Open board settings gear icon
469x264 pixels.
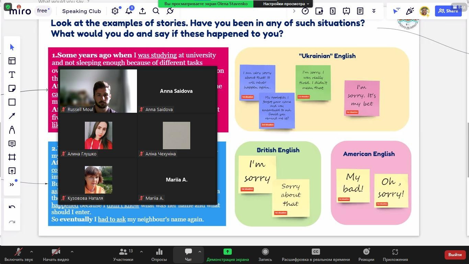tap(115, 11)
